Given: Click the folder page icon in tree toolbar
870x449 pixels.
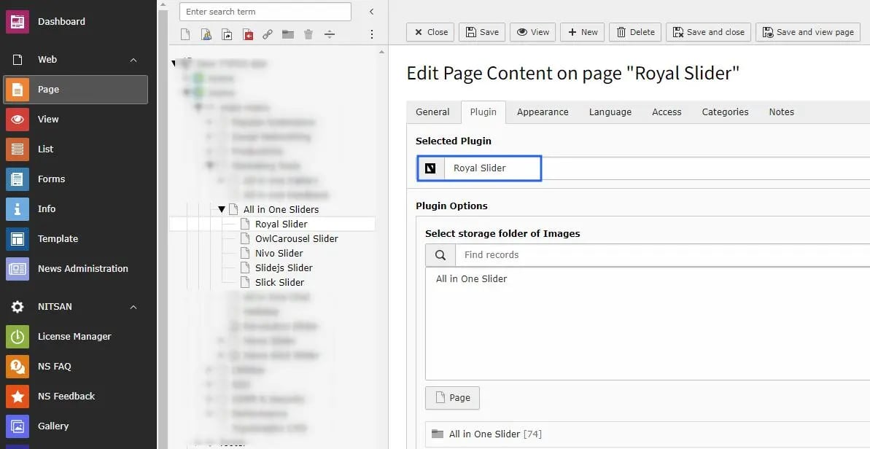Looking at the screenshot, I should [x=288, y=34].
